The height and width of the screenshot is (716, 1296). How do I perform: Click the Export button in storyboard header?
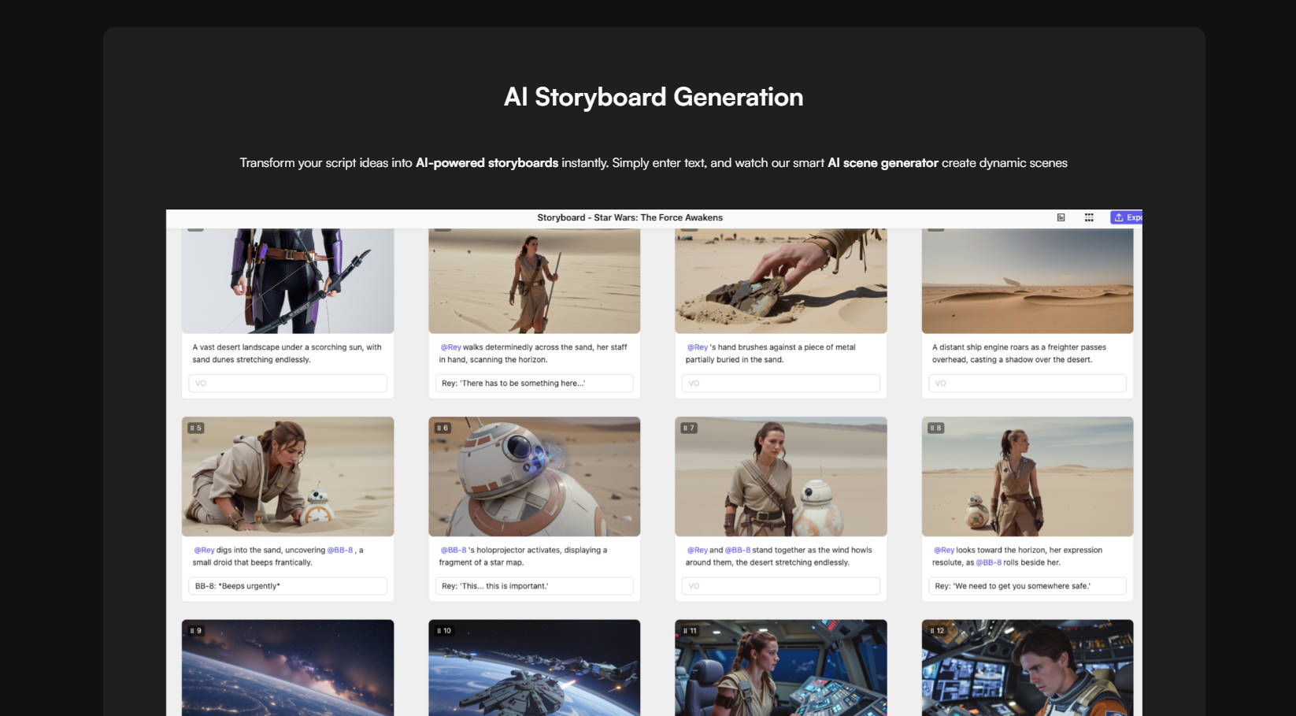tap(1127, 217)
